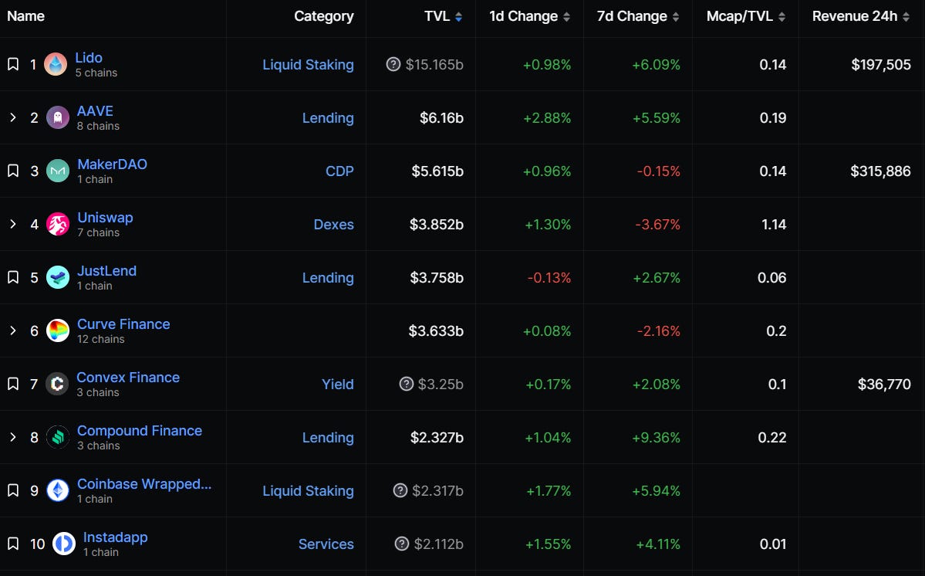Click the JustLend logo icon
The image size is (925, 576).
coord(58,277)
